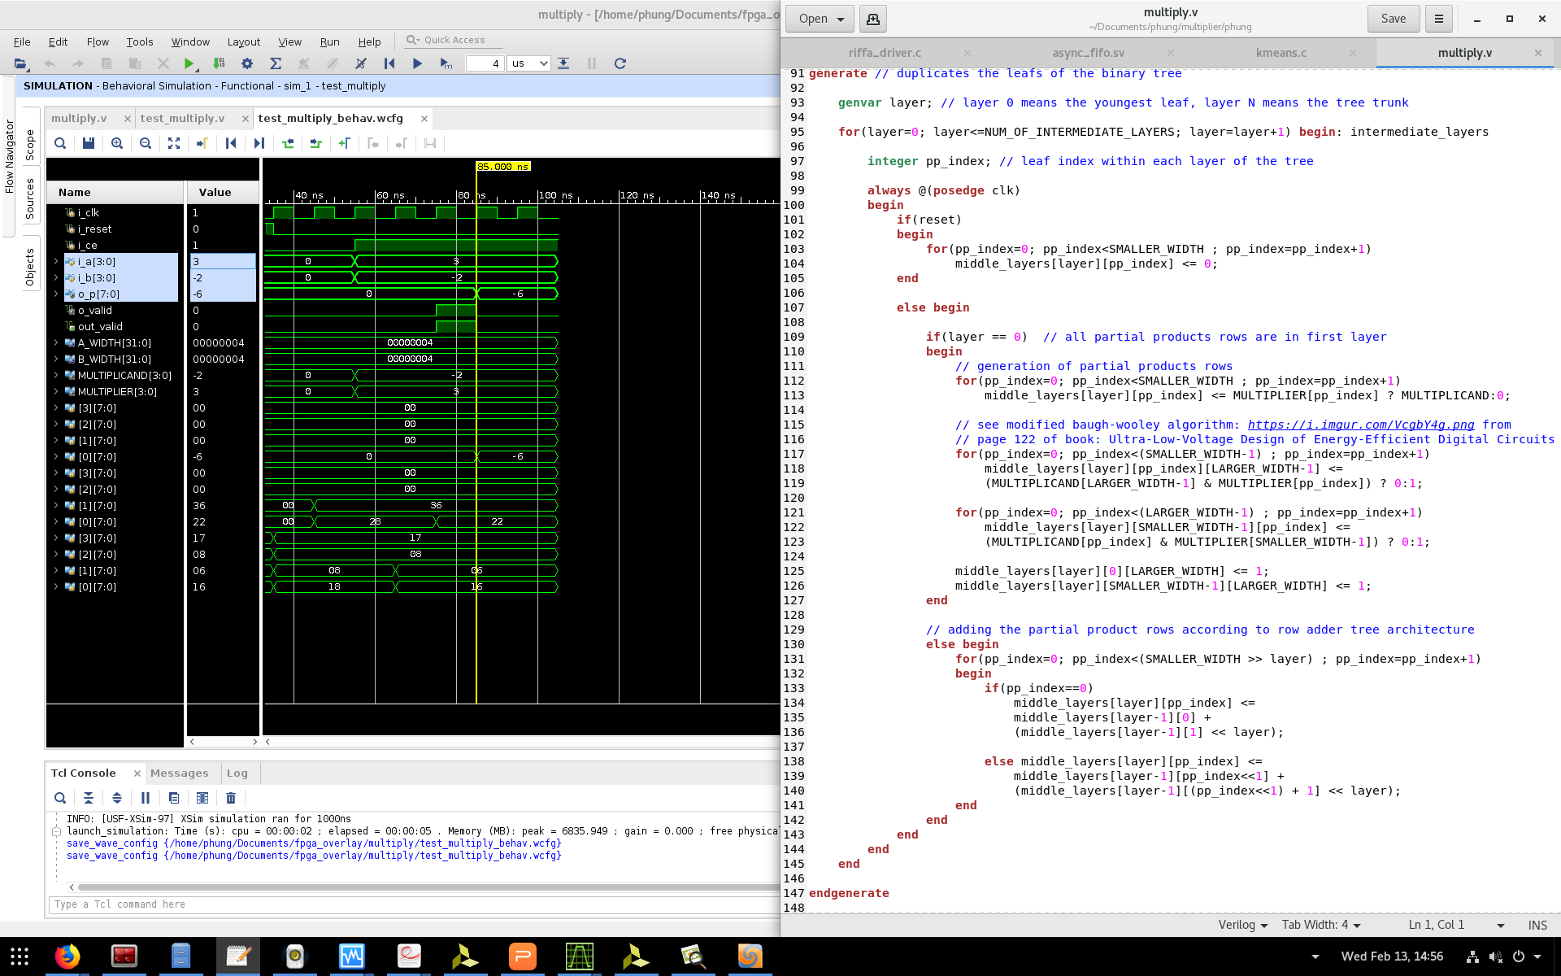
Task: Open simulation time unit dropdown showing us
Action: (x=528, y=63)
